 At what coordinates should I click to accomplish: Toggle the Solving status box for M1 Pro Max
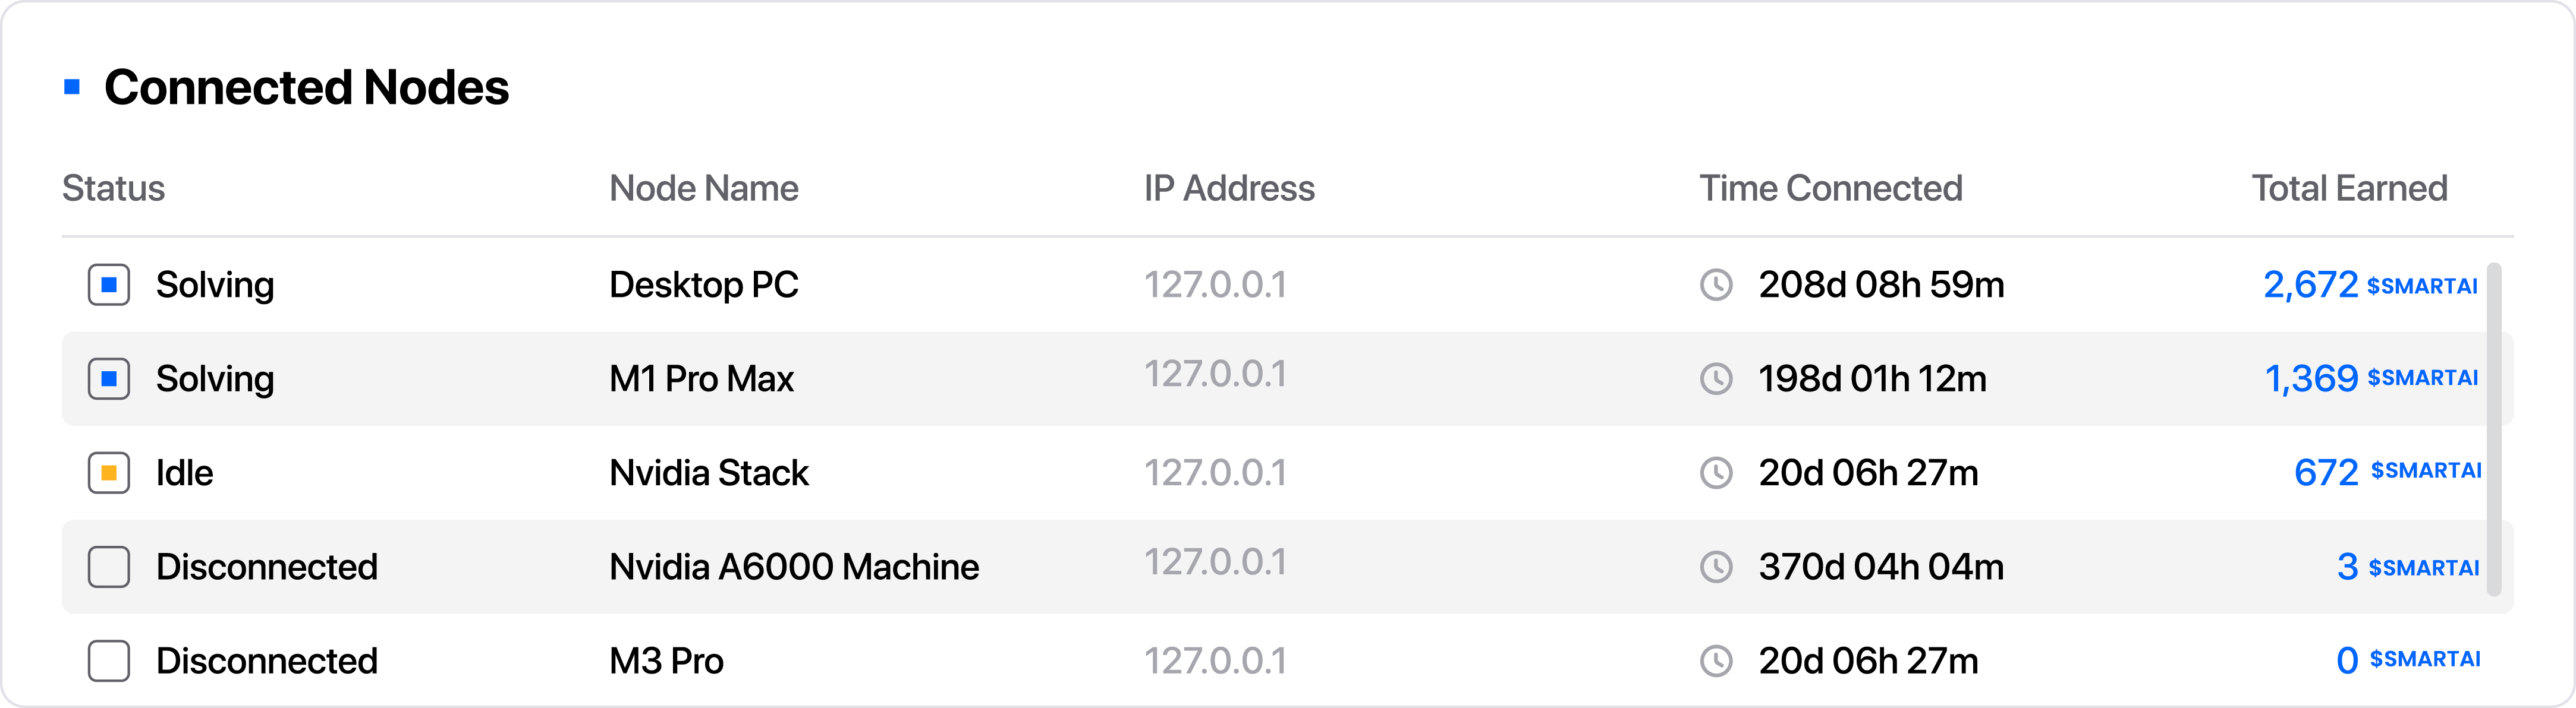click(109, 378)
